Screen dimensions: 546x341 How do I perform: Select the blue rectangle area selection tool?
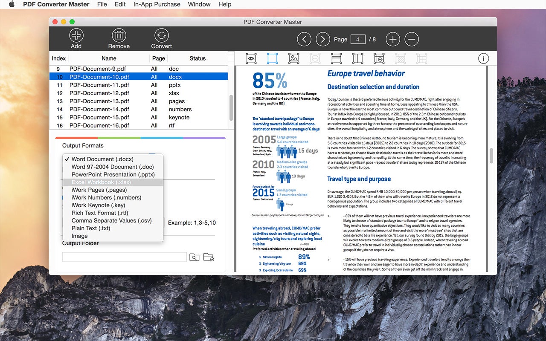[x=272, y=58]
